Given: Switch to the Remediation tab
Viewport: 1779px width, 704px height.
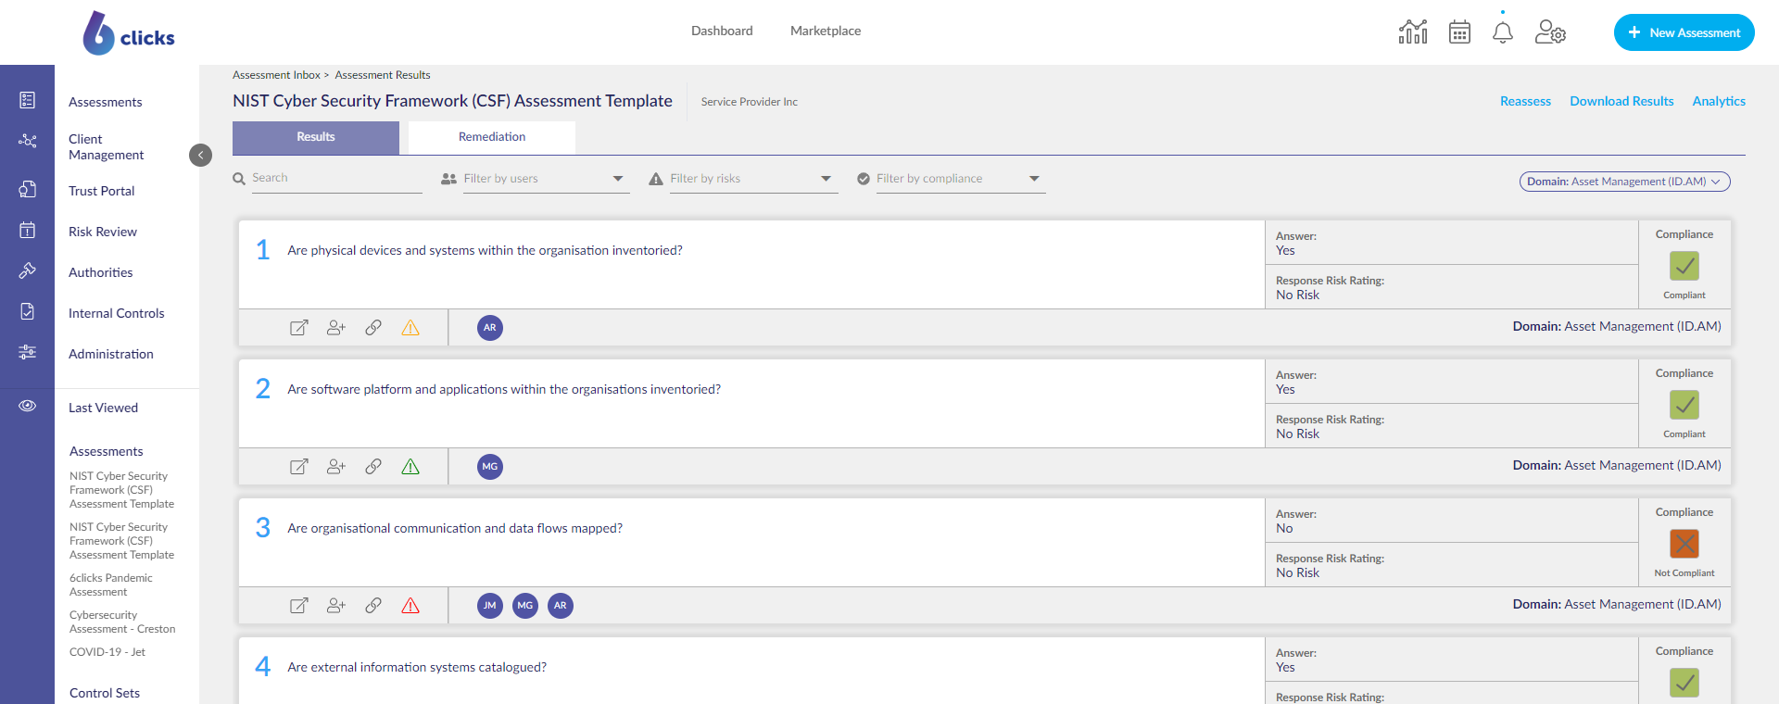Looking at the screenshot, I should coord(492,137).
